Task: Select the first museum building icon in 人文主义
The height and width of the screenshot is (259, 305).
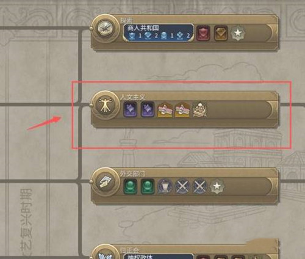Action: click(165, 110)
